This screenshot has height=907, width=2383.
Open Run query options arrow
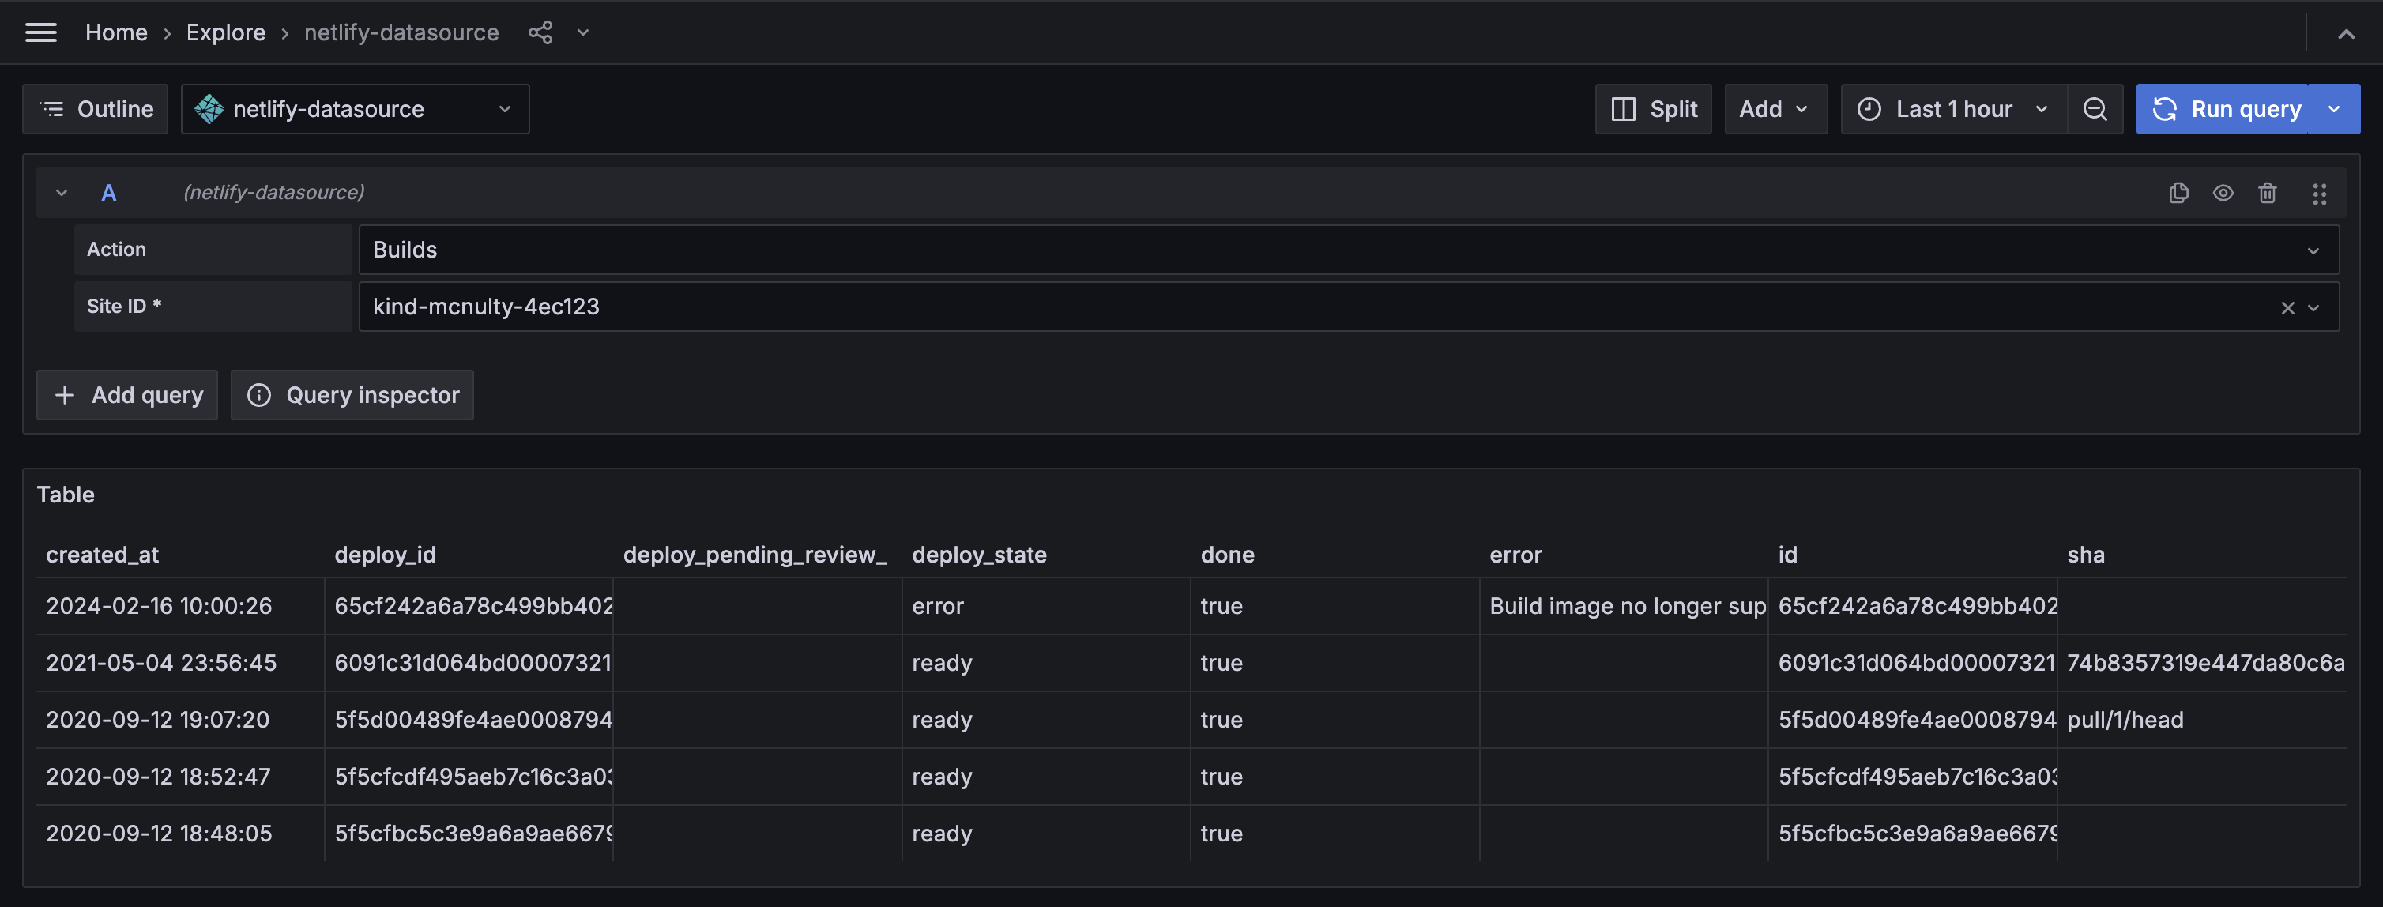tap(2334, 109)
